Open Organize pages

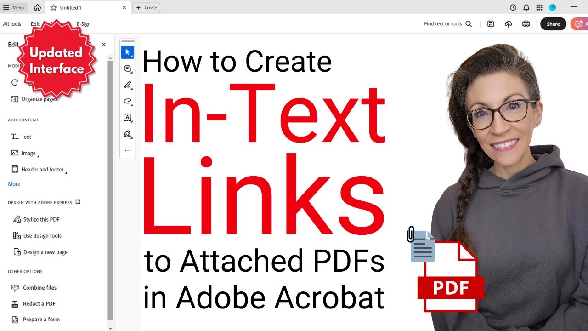pyautogui.click(x=34, y=99)
